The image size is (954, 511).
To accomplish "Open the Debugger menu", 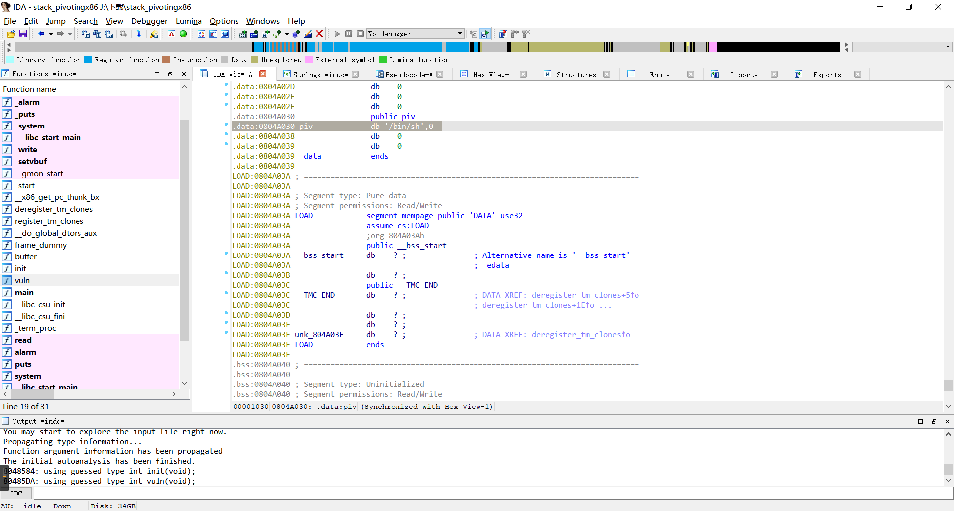I will tap(149, 21).
